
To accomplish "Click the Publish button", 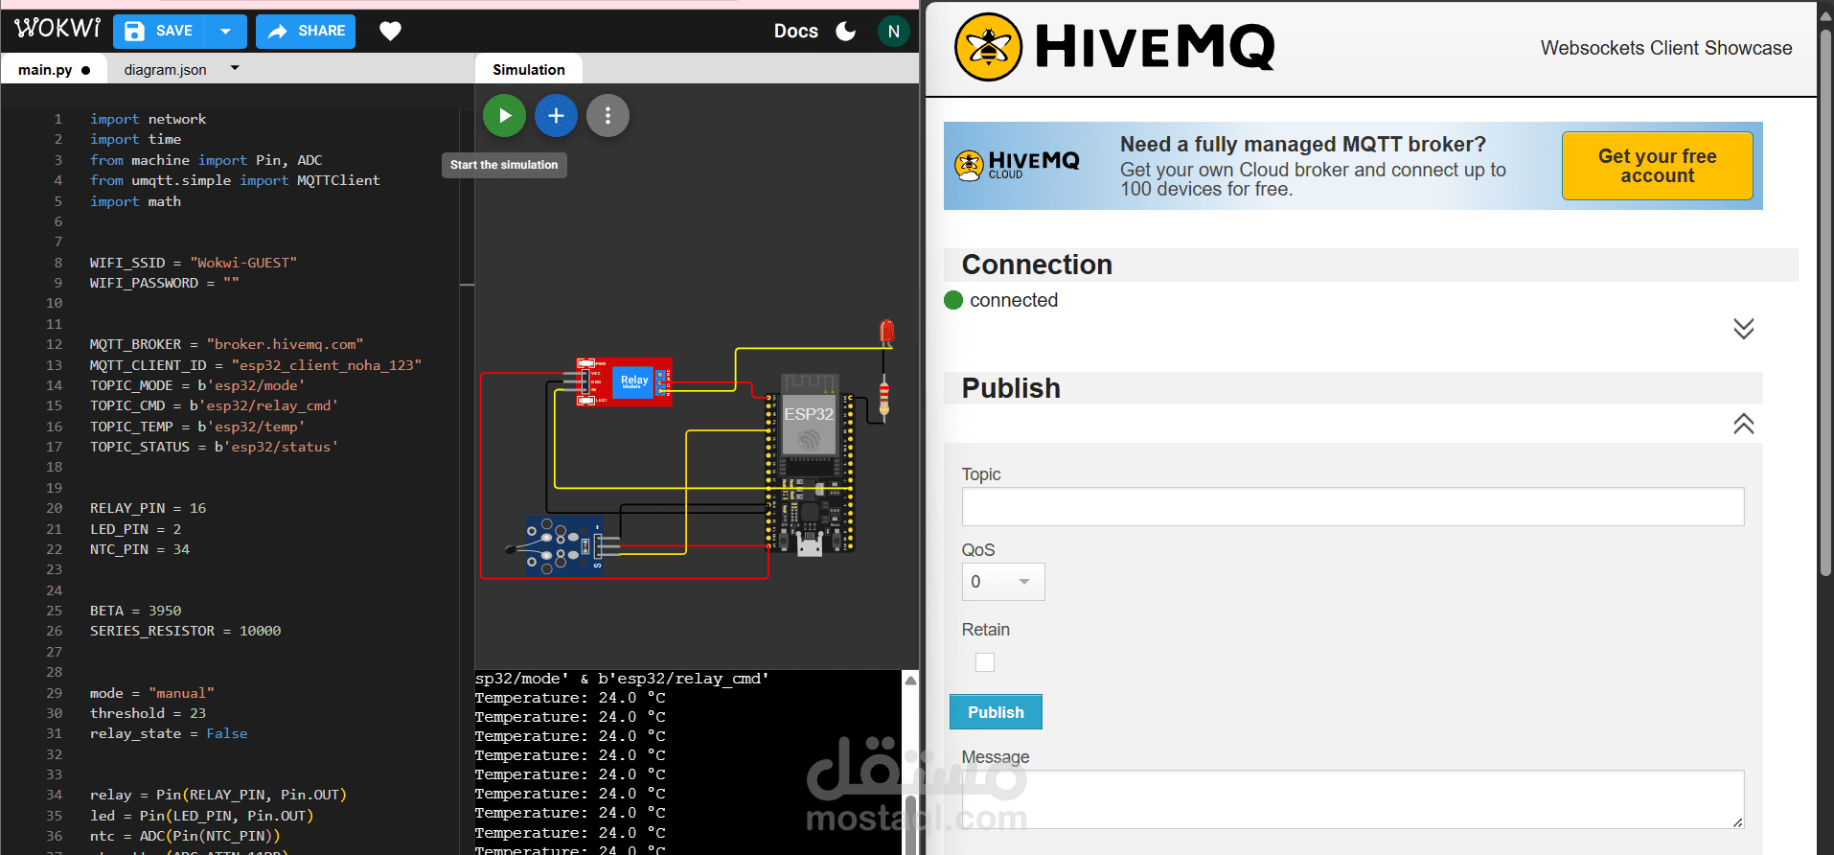I will 996,712.
